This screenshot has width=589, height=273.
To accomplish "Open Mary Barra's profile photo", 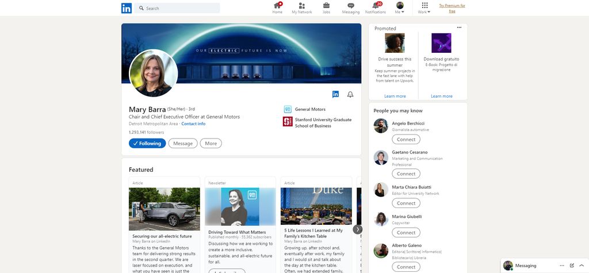I will tap(153, 73).
